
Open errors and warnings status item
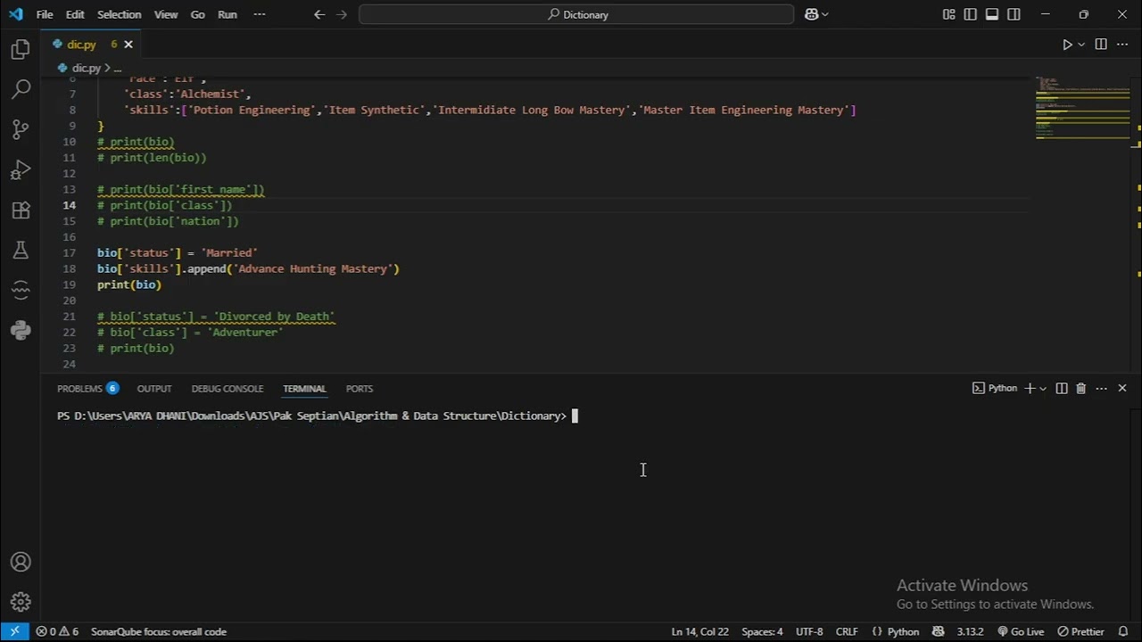(57, 631)
